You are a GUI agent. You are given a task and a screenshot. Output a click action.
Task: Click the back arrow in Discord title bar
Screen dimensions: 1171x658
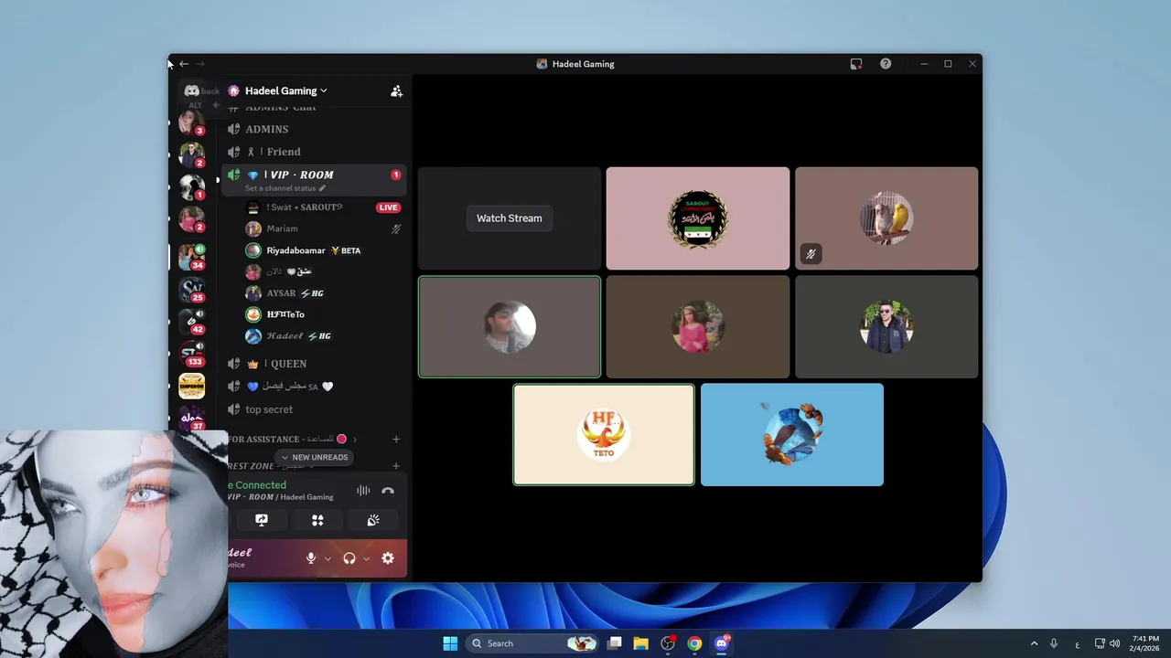tap(184, 64)
